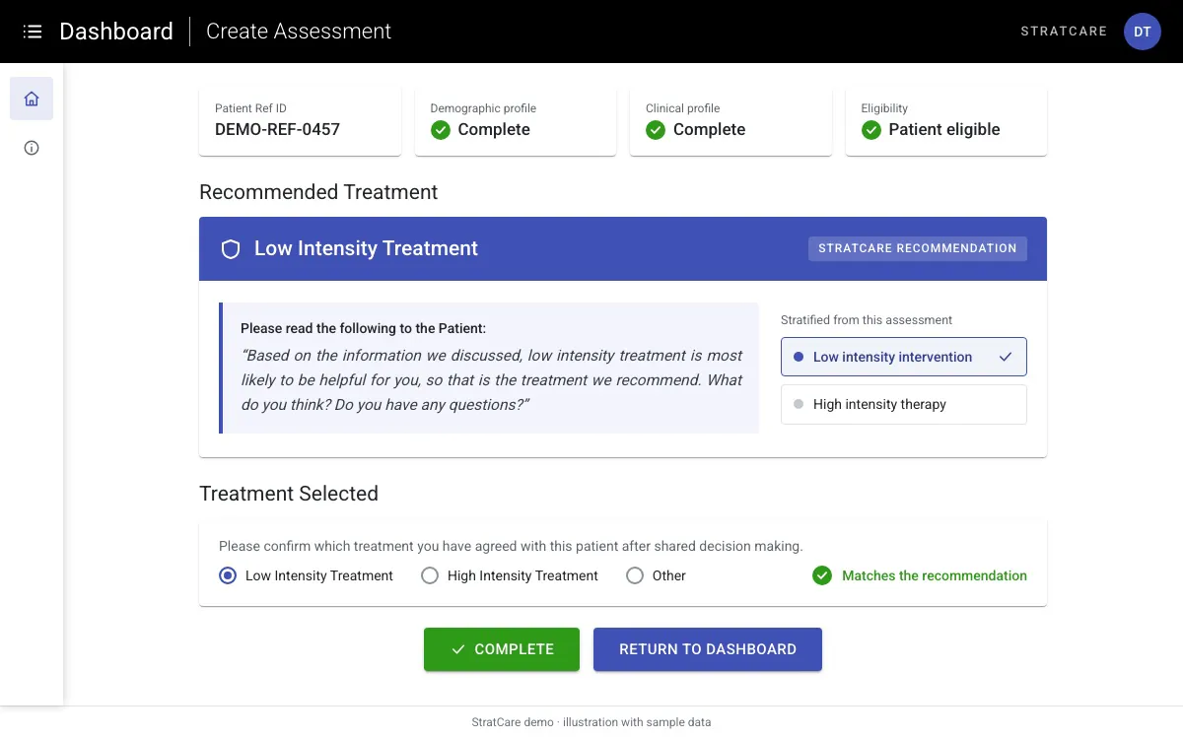The image size is (1183, 739).
Task: Click Eligibility green check icon
Action: (871, 130)
